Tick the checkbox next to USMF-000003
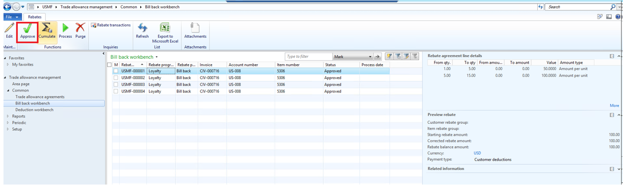Viewport: 623px width, 185px height. click(116, 85)
